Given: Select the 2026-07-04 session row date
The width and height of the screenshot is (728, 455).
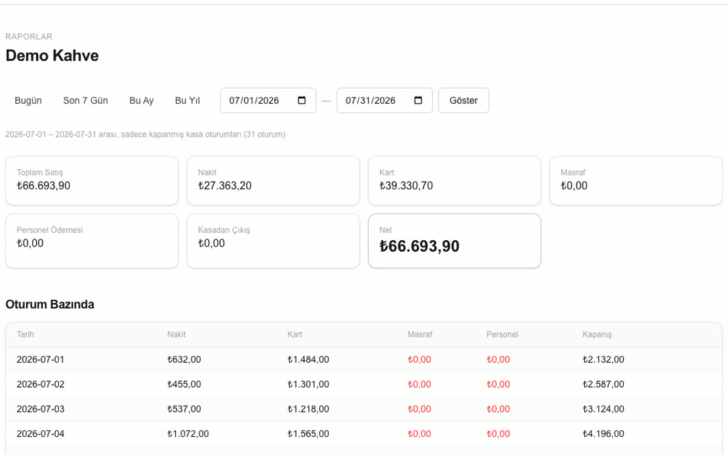Looking at the screenshot, I should (x=41, y=434).
